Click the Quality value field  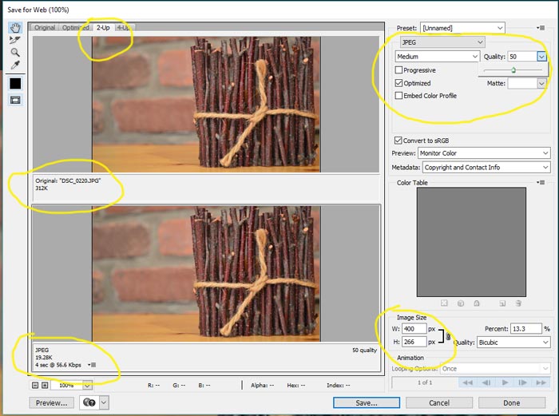click(522, 57)
